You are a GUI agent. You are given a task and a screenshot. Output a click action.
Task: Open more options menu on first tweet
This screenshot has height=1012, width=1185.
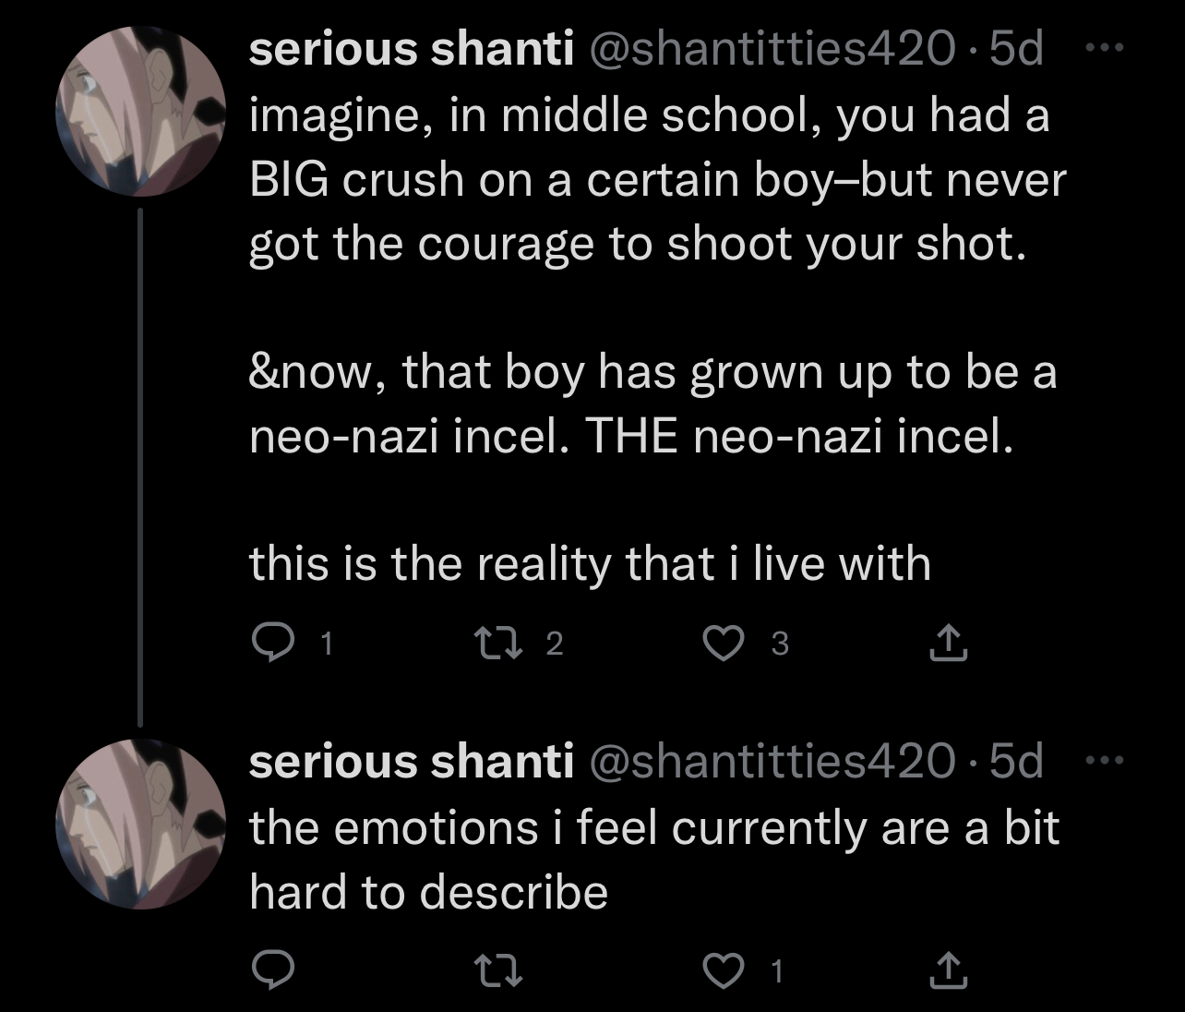[1104, 48]
